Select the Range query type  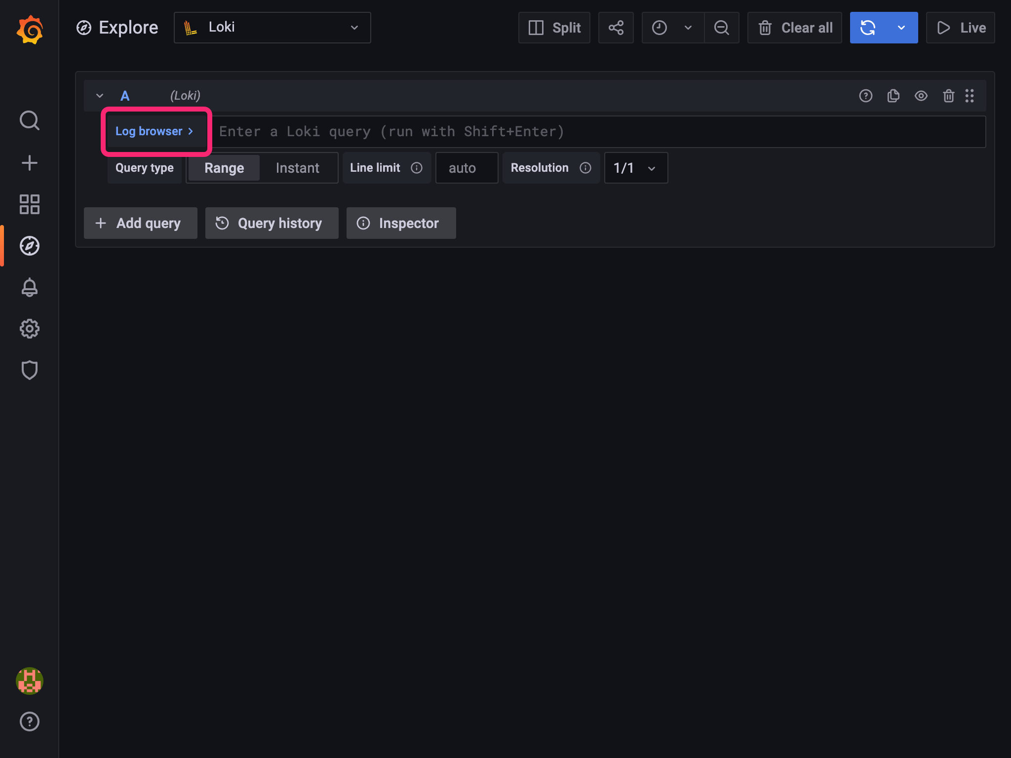[224, 168]
